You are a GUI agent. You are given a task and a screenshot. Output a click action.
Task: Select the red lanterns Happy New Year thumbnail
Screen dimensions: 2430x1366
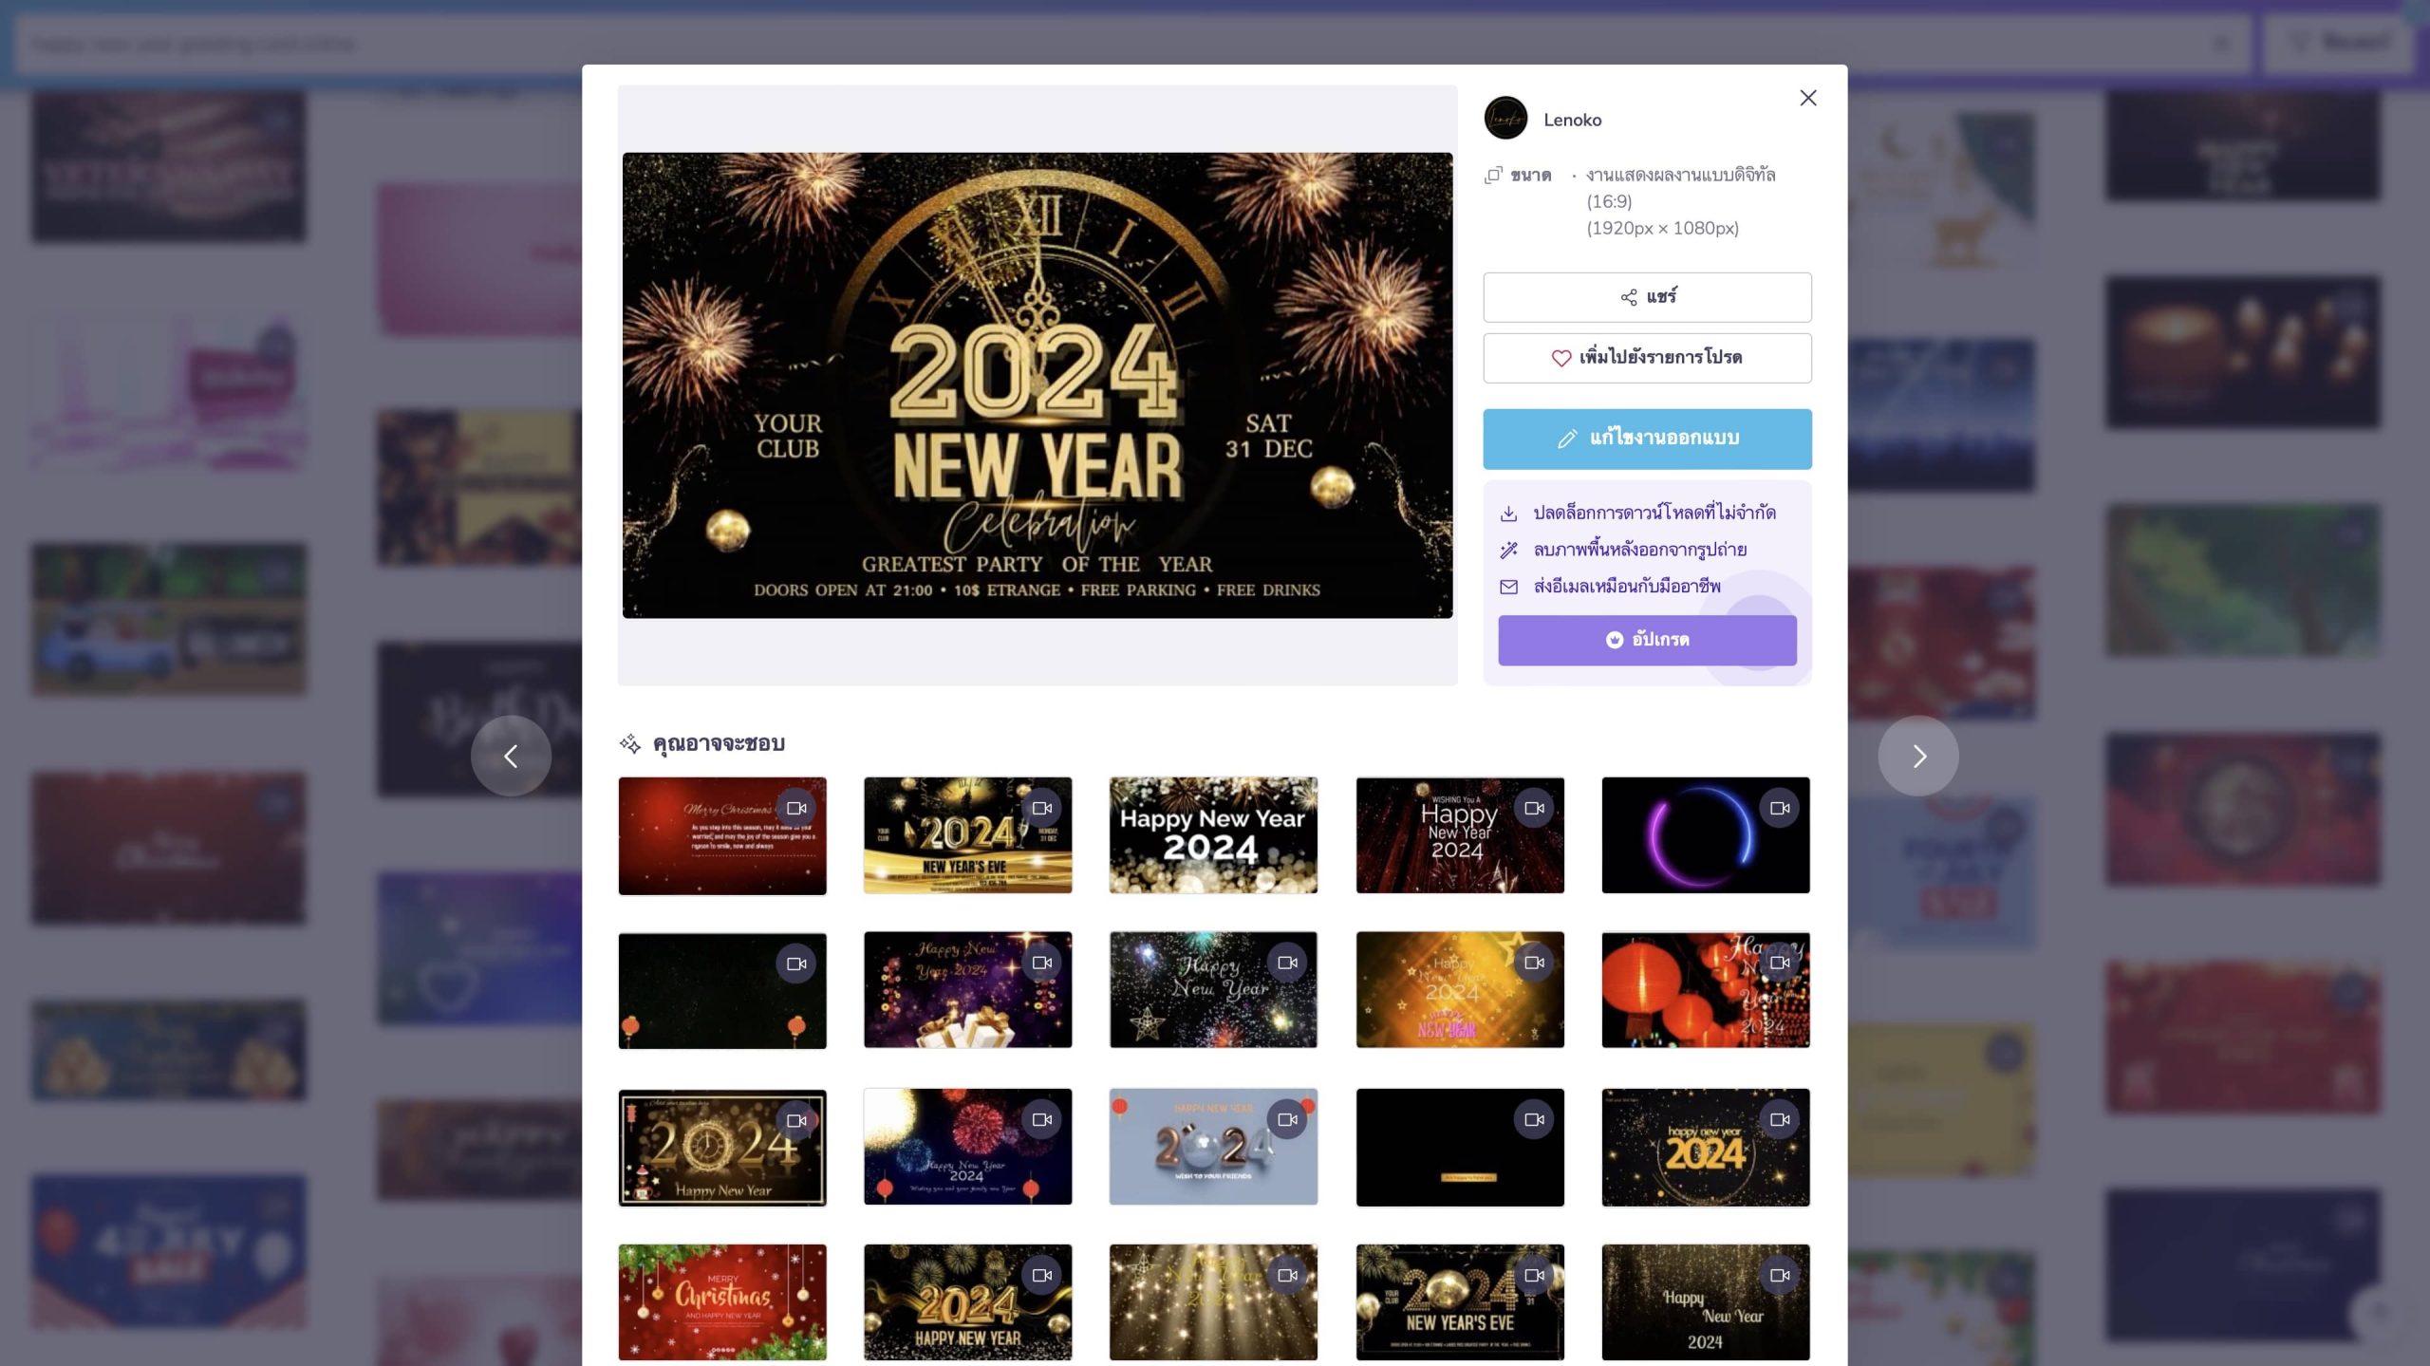click(x=1705, y=990)
